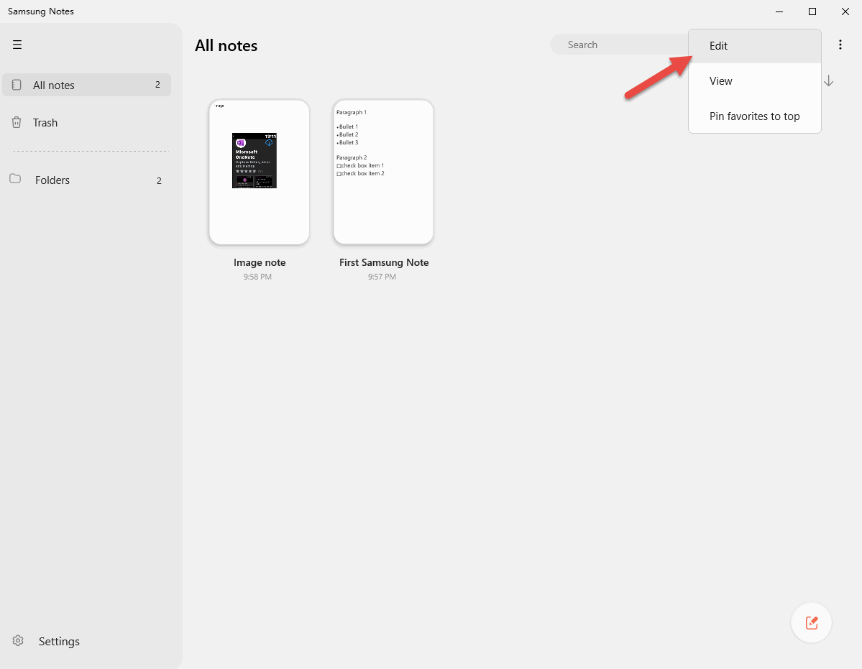862x669 pixels.
Task: Click the 9:57 PM timestamp
Action: click(x=382, y=277)
